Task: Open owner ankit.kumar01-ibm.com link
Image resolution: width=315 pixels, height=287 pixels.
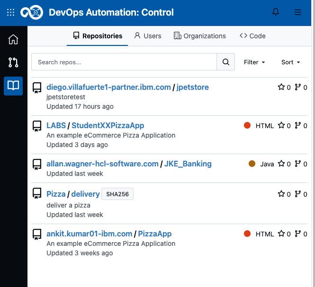Action: click(90, 234)
